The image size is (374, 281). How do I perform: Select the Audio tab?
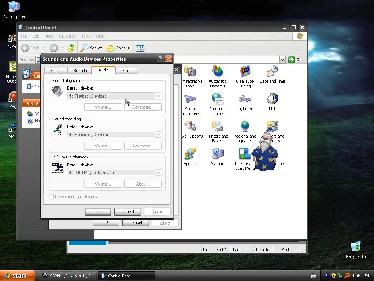coord(103,70)
